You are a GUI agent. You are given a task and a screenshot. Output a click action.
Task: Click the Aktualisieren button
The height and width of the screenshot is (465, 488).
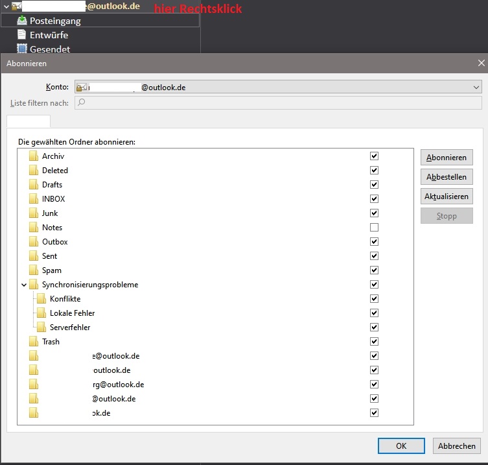coord(447,197)
